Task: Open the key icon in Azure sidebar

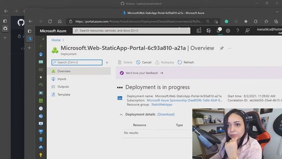Action: (x=41, y=155)
